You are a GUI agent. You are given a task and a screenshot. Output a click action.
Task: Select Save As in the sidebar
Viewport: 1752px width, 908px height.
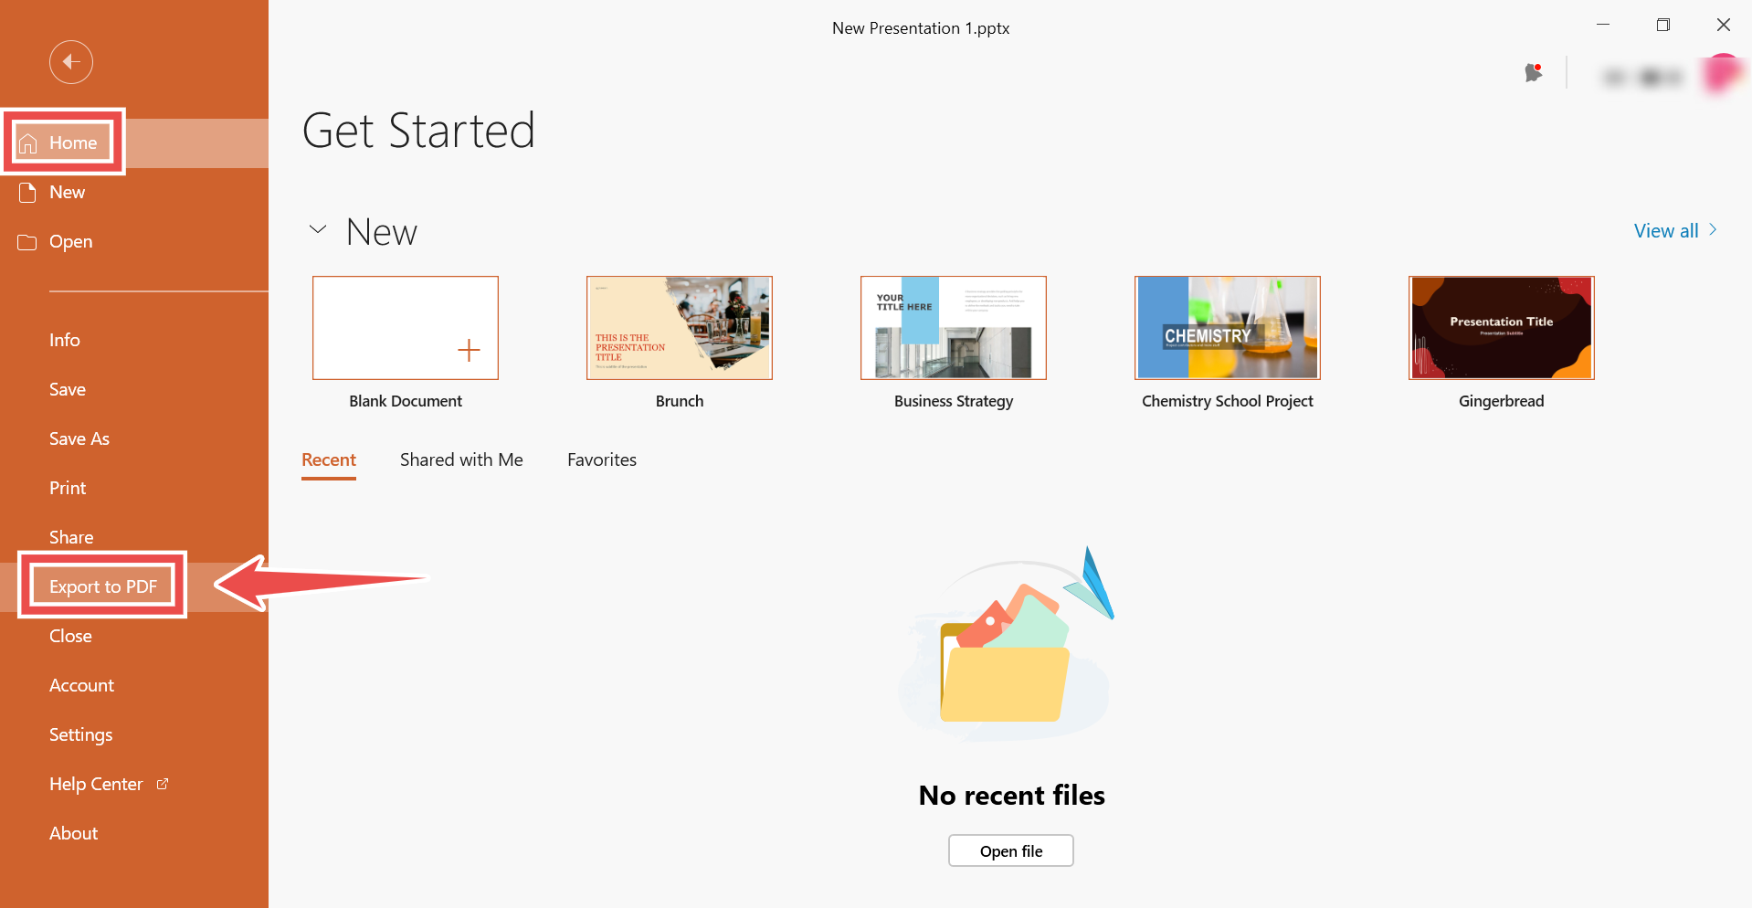tap(79, 438)
